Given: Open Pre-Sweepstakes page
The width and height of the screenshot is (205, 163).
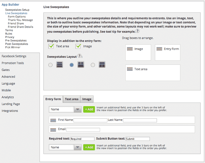Looking at the screenshot, I should [x=16, y=40].
